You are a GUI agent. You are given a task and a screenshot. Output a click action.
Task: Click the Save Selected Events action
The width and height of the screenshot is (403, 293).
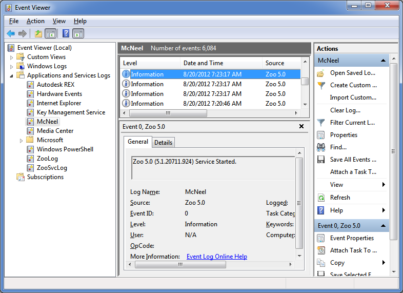click(351, 274)
